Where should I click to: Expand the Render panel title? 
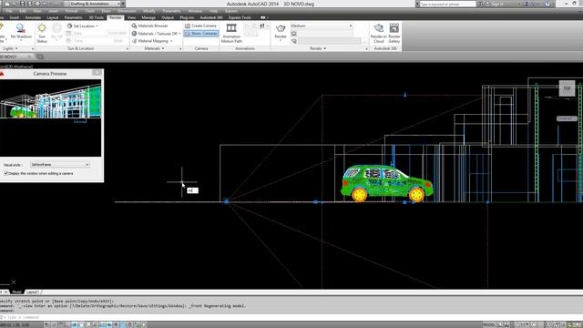coord(318,48)
